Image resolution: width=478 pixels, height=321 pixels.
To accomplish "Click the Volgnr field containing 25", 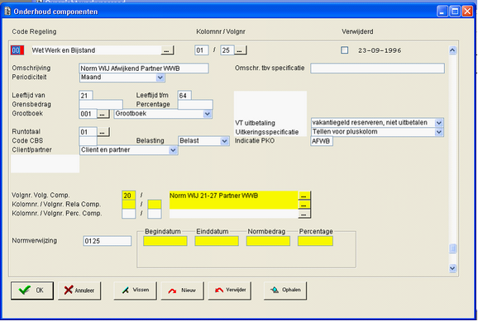I will point(227,50).
